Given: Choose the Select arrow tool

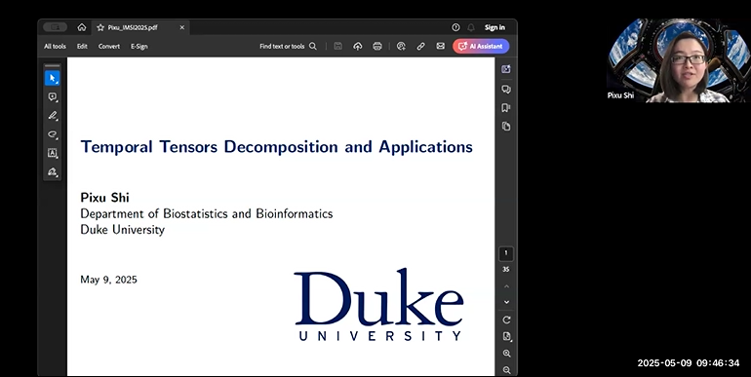Looking at the screenshot, I should (x=53, y=78).
